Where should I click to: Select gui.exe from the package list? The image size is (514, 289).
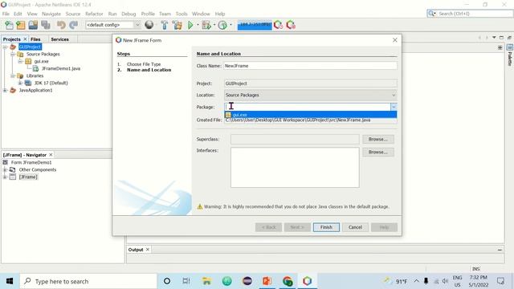pos(311,115)
